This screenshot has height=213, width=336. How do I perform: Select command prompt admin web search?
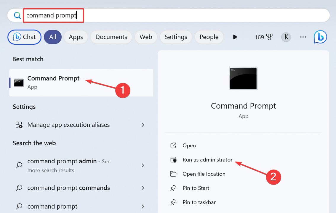tap(81, 165)
